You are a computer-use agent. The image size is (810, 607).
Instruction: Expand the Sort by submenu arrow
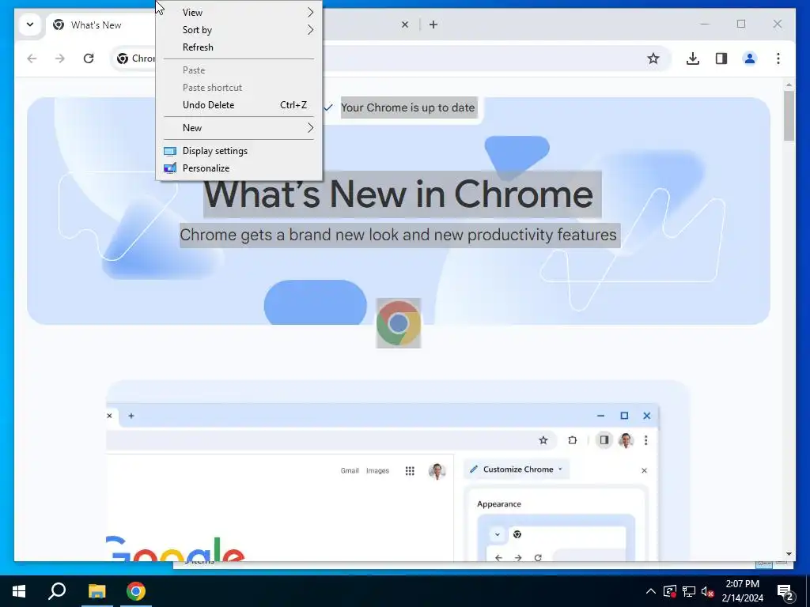pos(310,30)
